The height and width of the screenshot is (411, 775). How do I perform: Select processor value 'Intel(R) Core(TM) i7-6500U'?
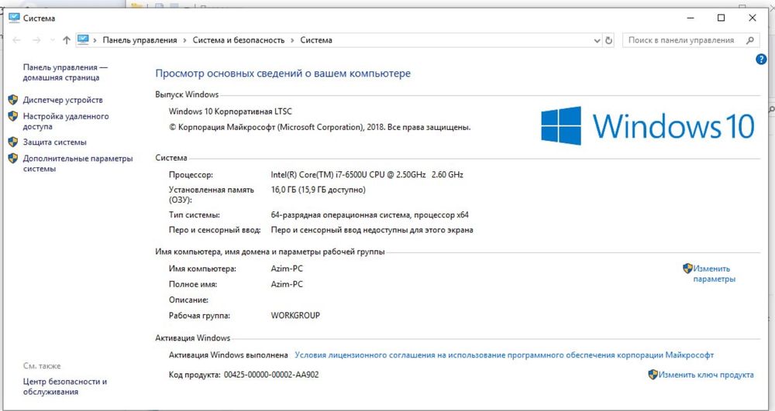367,175
